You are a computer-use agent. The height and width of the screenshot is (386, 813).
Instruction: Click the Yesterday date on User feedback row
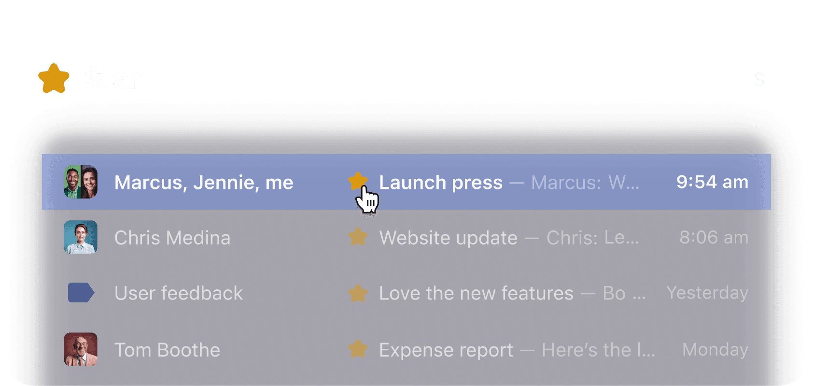tap(707, 293)
